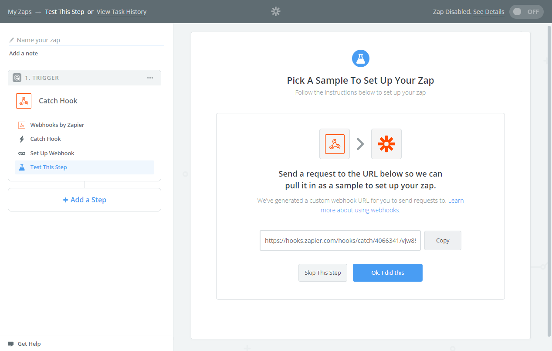The image size is (552, 351).
Task: Open the View Task History link
Action: [122, 12]
